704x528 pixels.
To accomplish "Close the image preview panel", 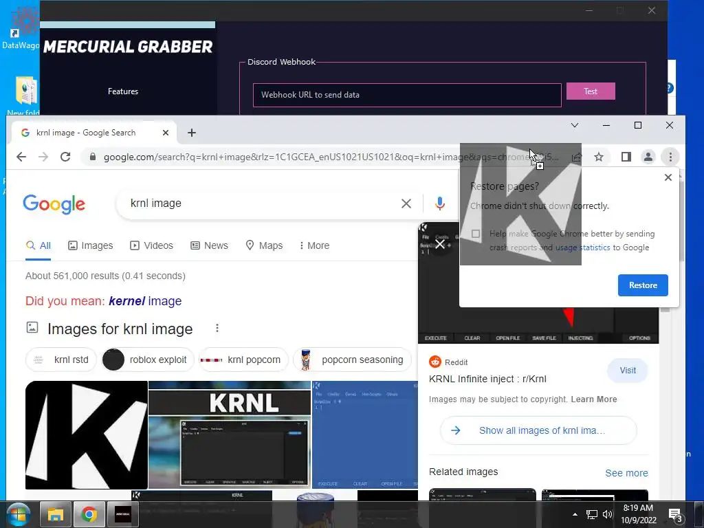I will (x=440, y=244).
